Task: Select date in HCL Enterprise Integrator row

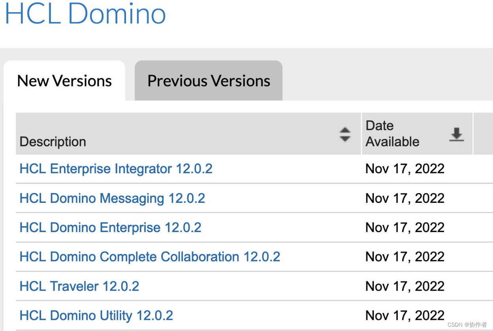Action: tap(405, 169)
